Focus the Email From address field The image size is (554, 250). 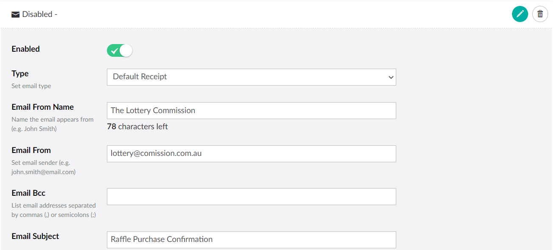point(251,154)
